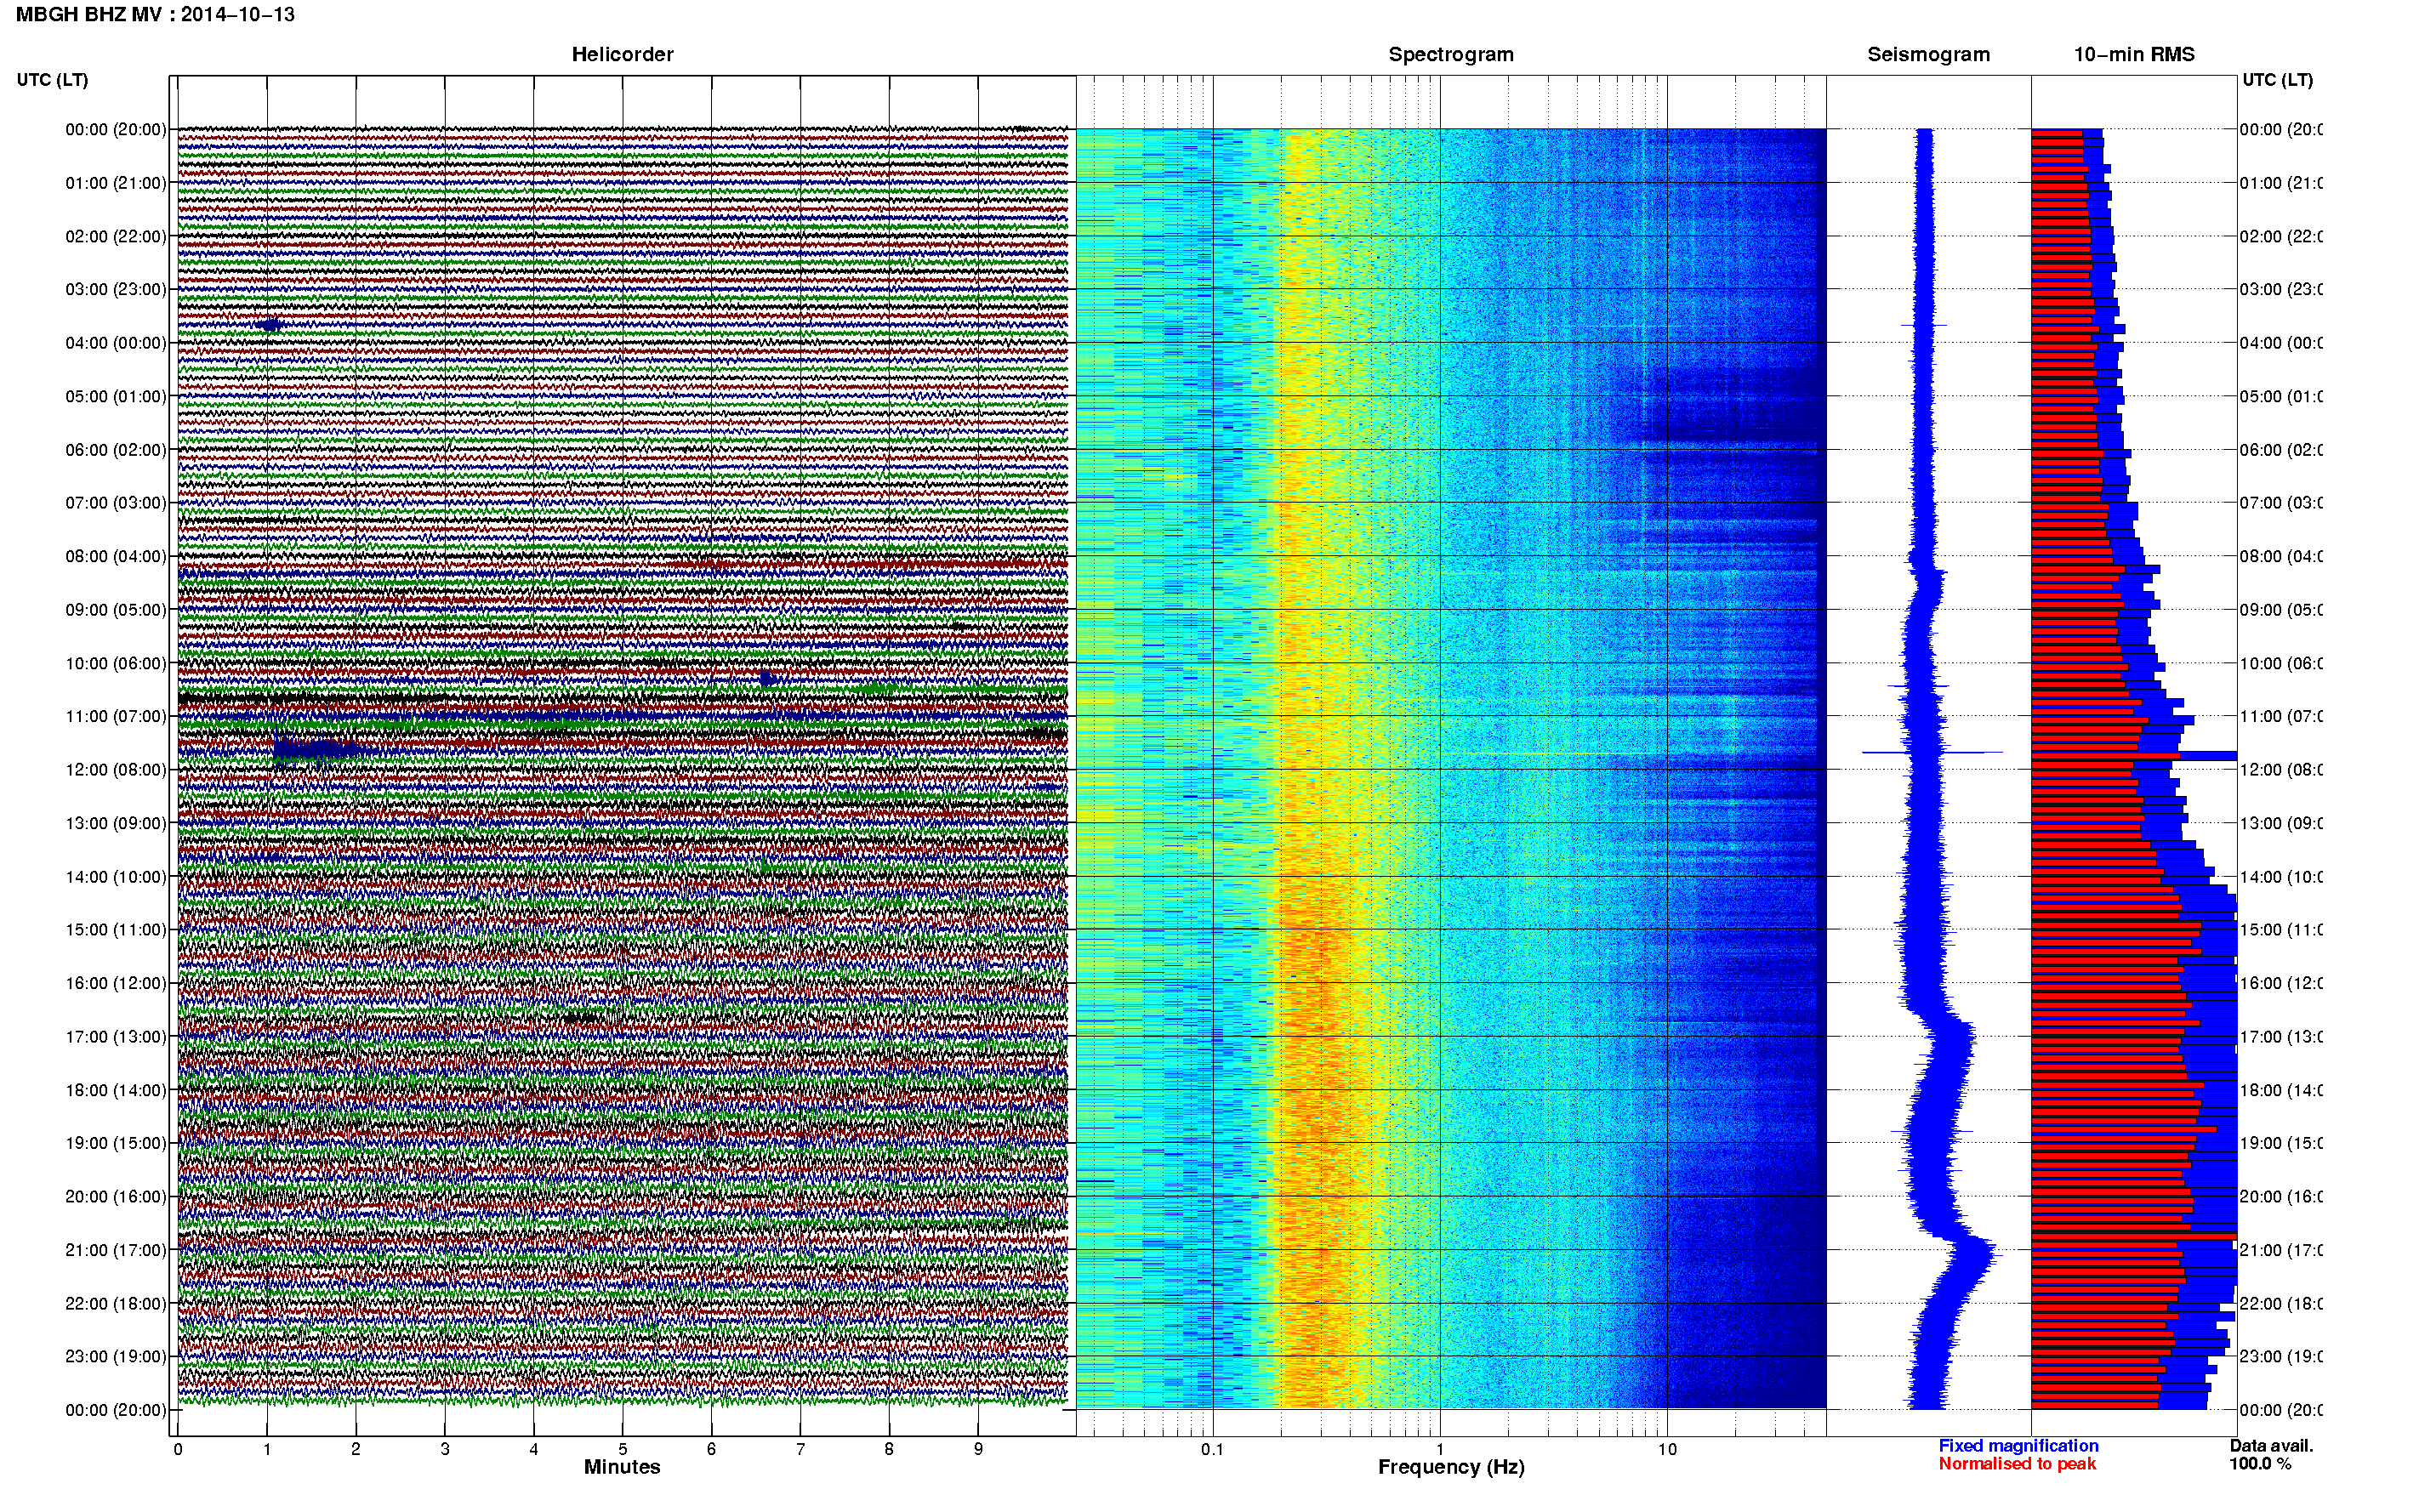Screen dimensions: 2419x1512
Task: Click the Minutes axis title
Action: pyautogui.click(x=622, y=1467)
